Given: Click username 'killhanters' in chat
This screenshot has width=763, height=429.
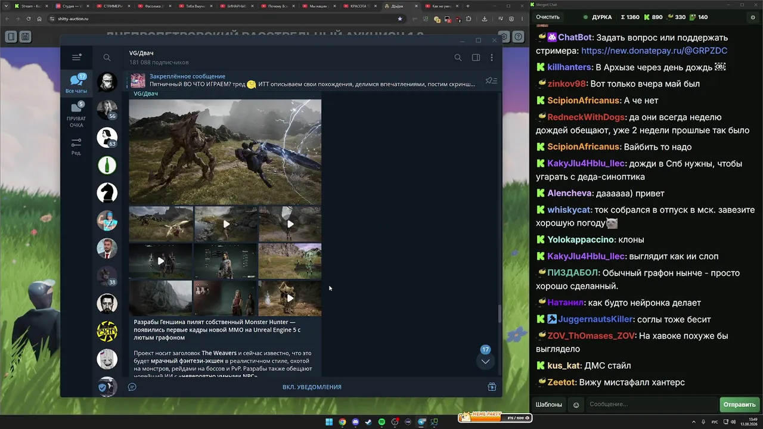Looking at the screenshot, I should click(x=569, y=67).
